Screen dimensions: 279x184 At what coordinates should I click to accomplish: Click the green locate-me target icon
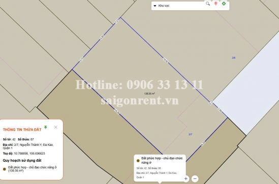click(x=224, y=4)
